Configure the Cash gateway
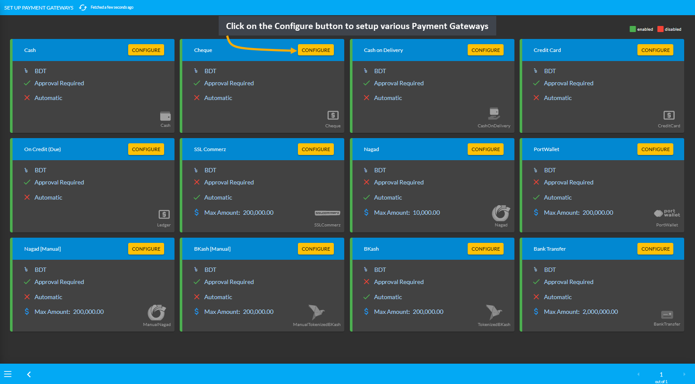The width and height of the screenshot is (695, 384). click(x=146, y=50)
